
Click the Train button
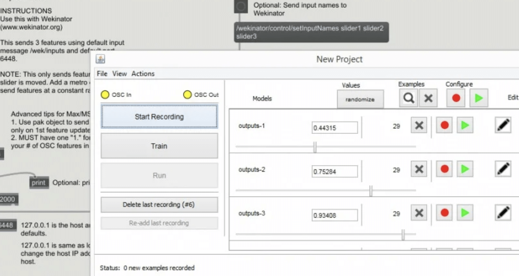coord(159,146)
